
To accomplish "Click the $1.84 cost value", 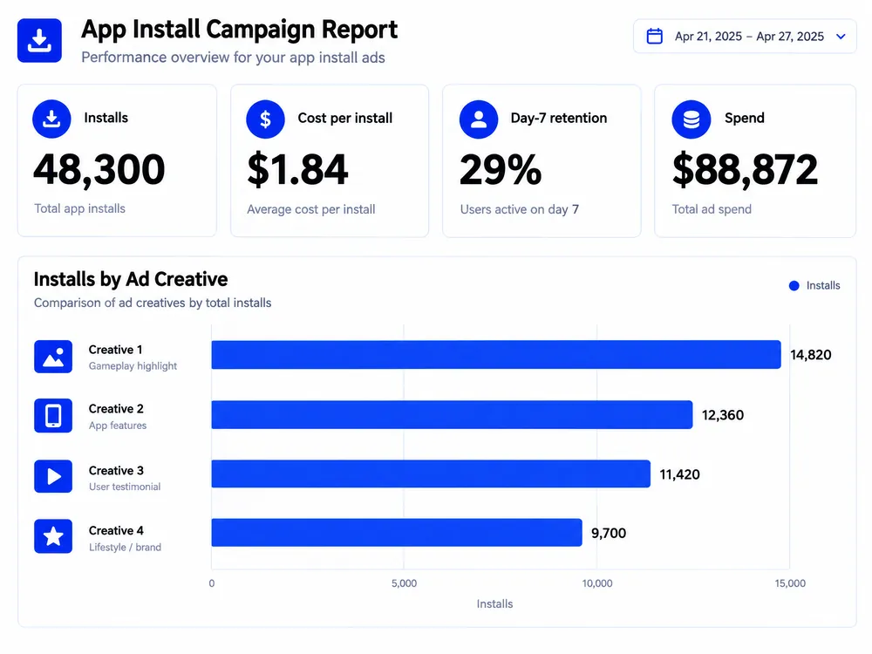I will [x=297, y=170].
